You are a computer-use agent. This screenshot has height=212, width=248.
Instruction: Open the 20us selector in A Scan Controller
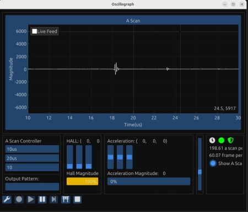coord(32,158)
